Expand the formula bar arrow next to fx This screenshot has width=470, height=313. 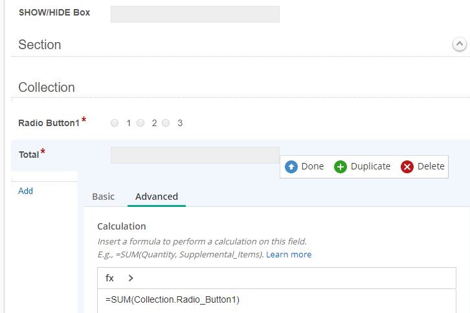(x=131, y=278)
